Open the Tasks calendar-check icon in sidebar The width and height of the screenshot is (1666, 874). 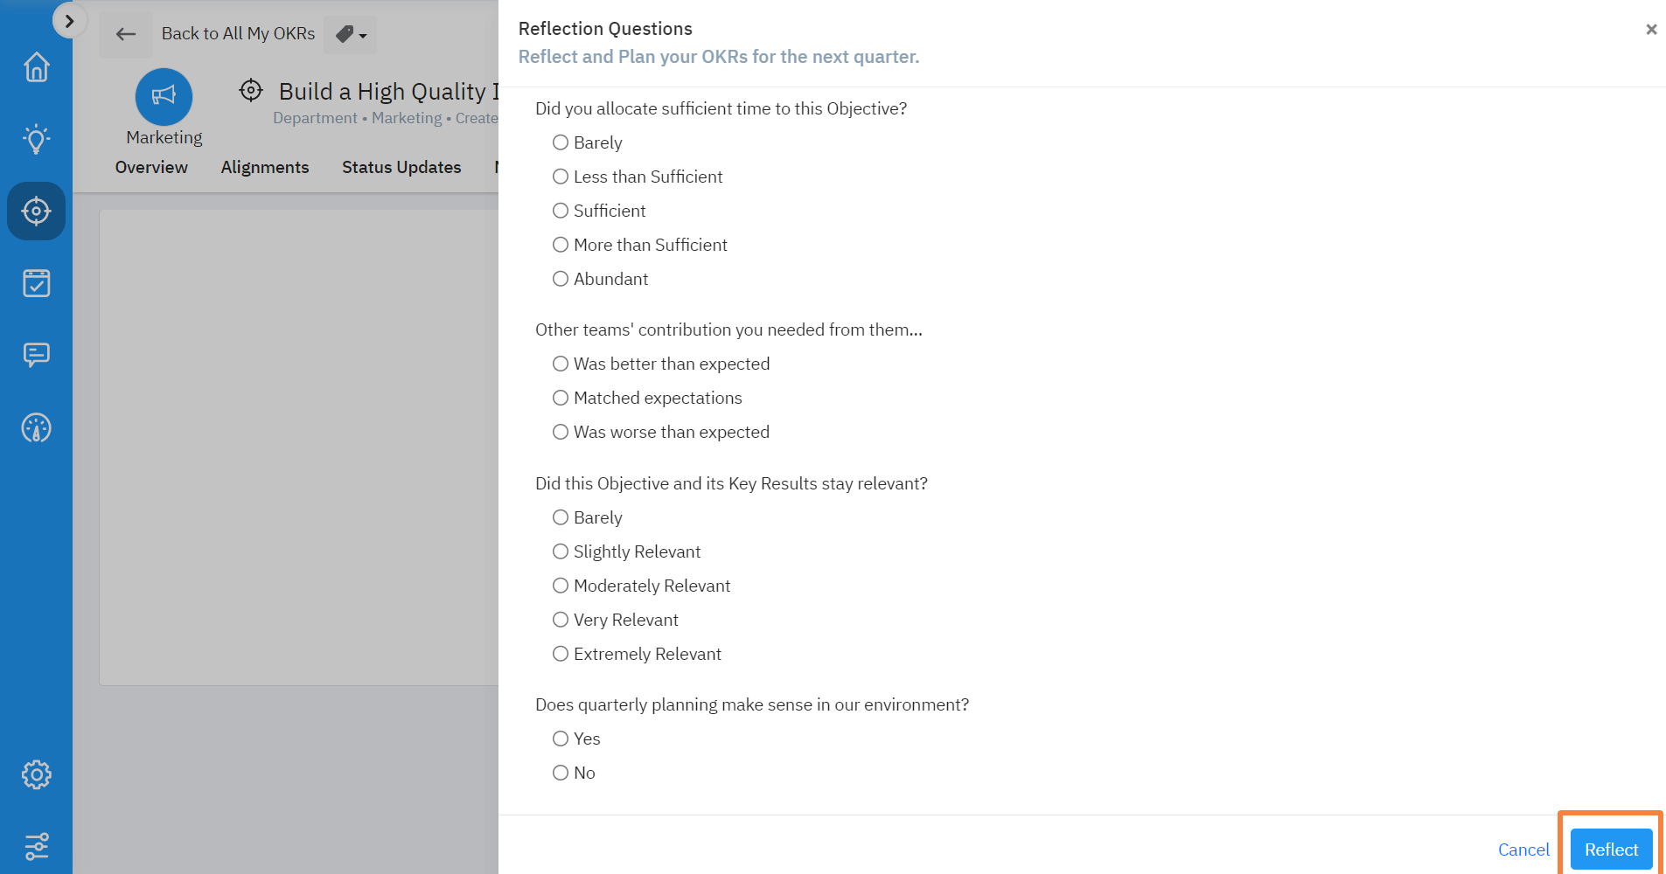pyautogui.click(x=36, y=282)
